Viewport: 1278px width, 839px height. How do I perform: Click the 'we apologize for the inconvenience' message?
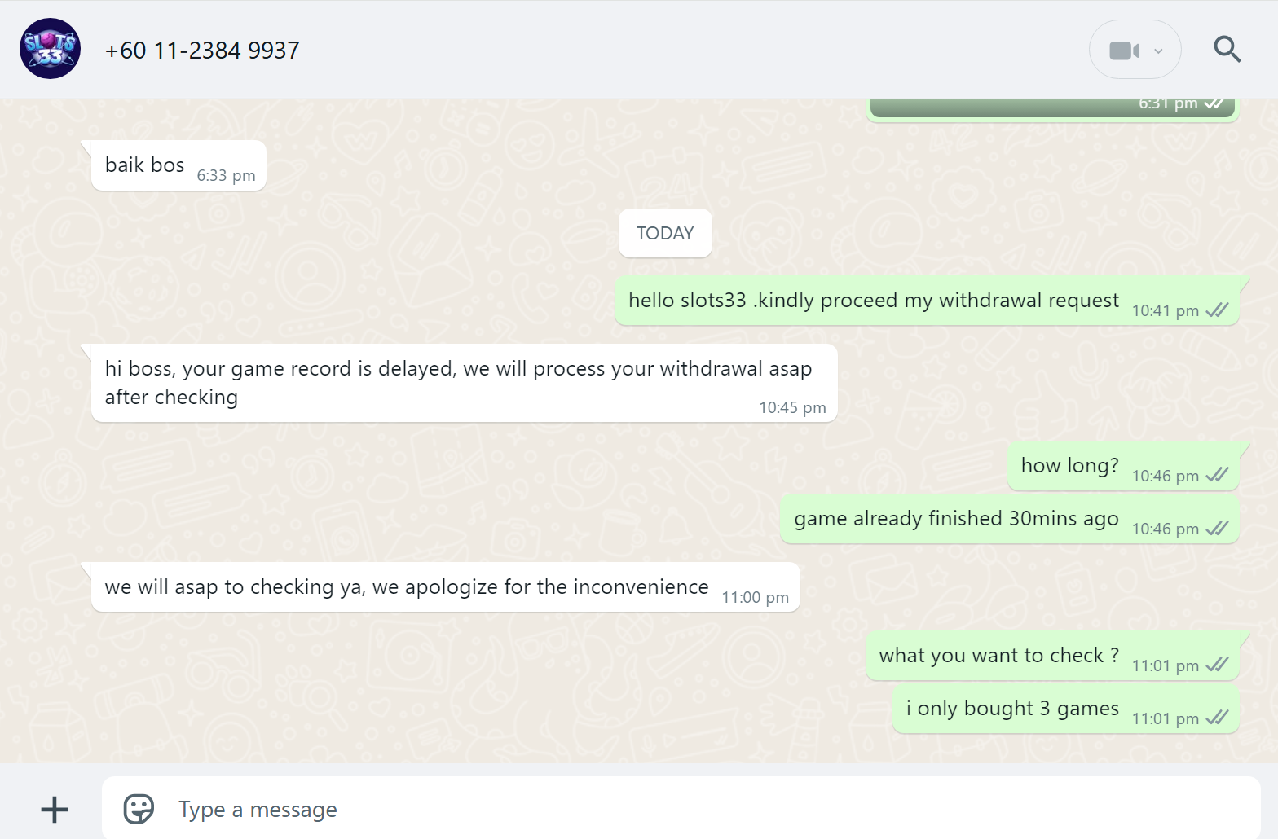(446, 587)
